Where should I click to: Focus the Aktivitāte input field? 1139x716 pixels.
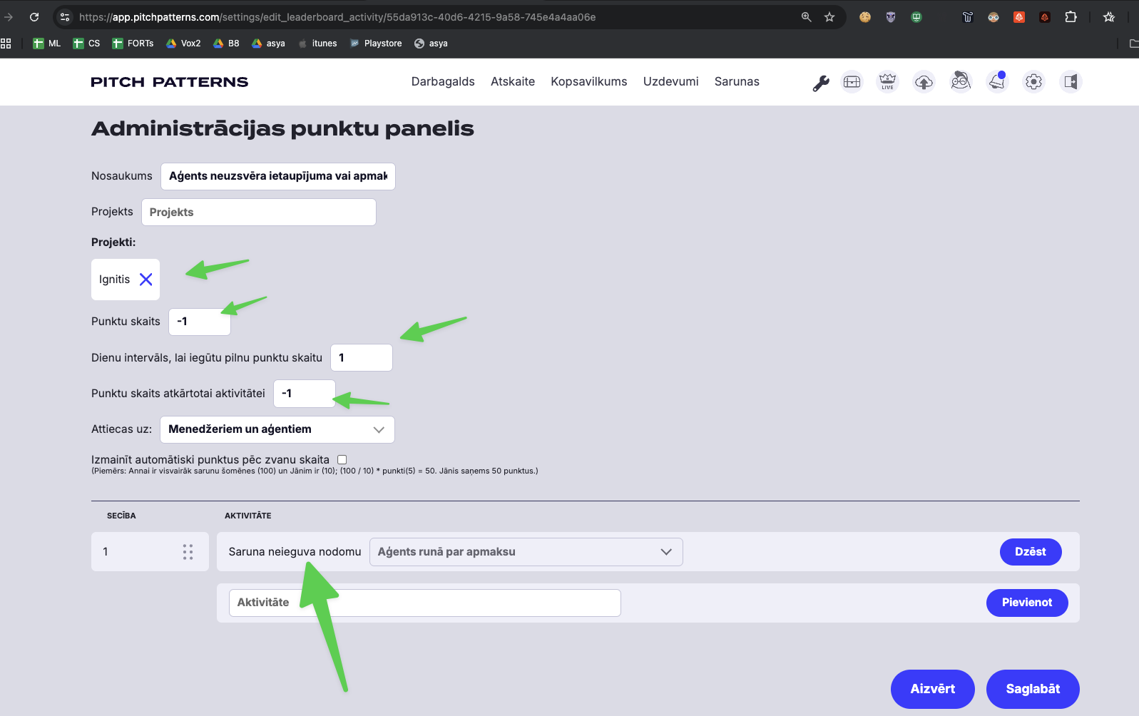425,603
